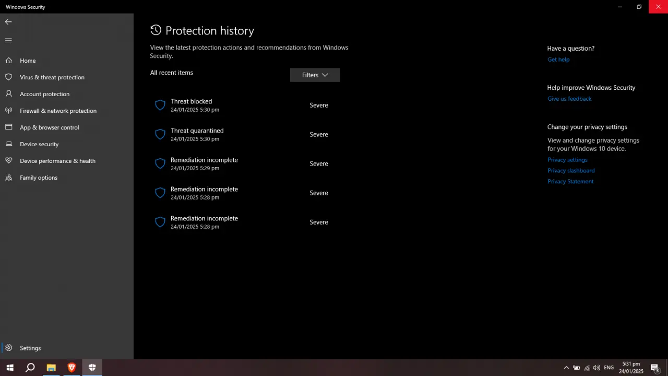This screenshot has height=376, width=668.
Task: Toggle the hamburger navigation menu
Action: point(8,40)
